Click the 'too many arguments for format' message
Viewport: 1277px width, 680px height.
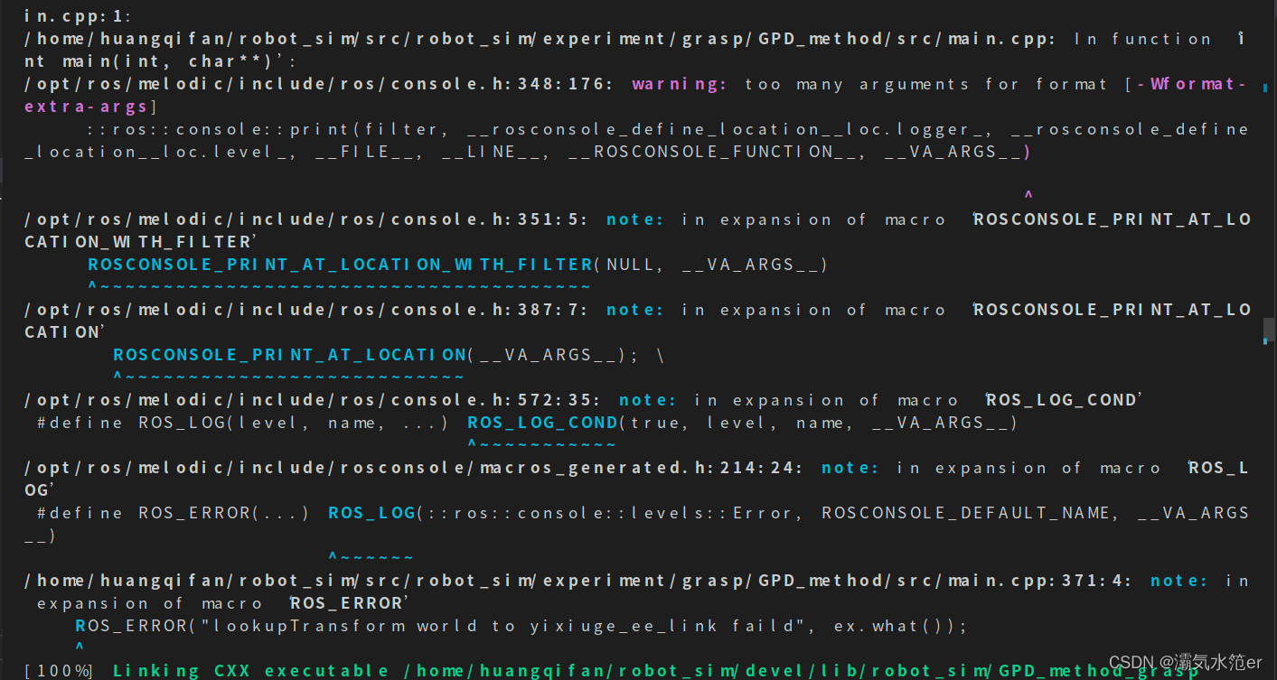tap(926, 84)
